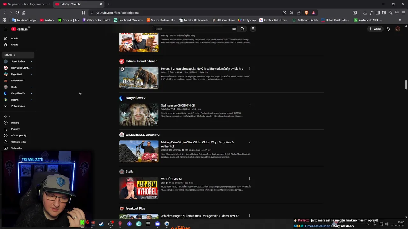Image resolution: width=408 pixels, height=229 pixels.
Task: Click the Vytvořit create button
Action: (x=375, y=29)
